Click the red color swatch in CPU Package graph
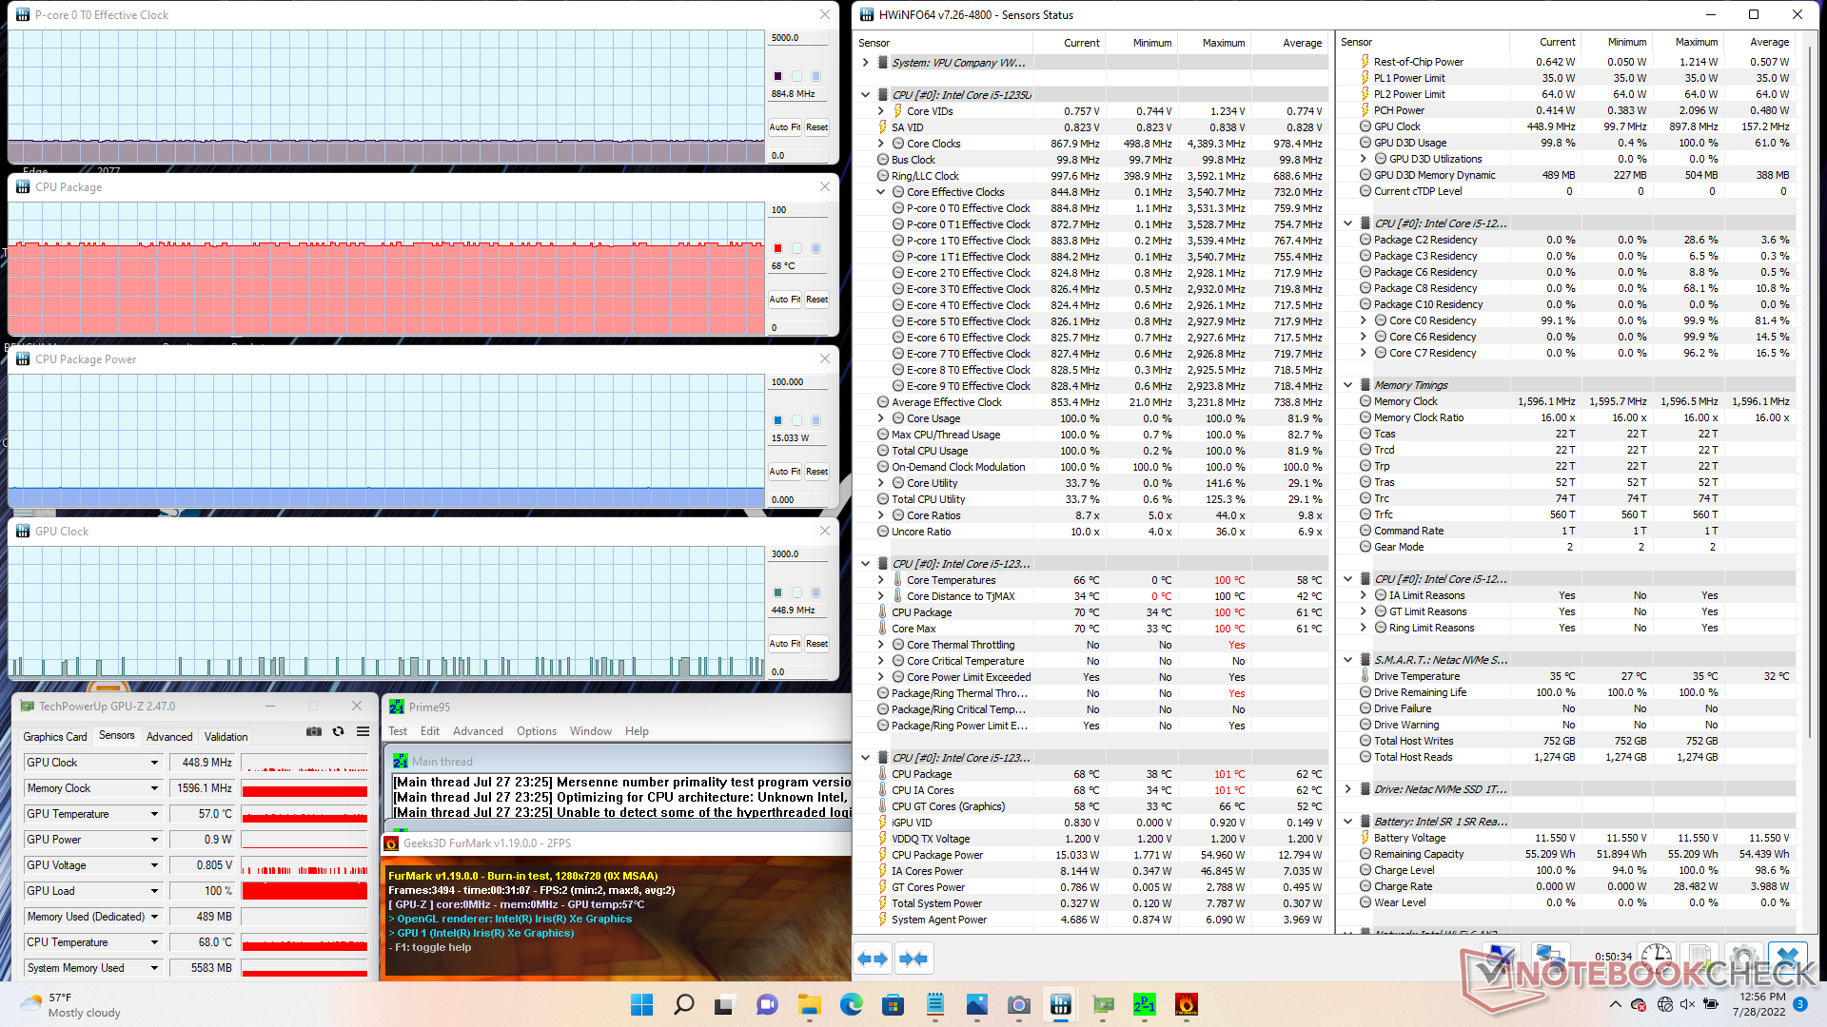Screen dimensions: 1827x1027 pos(777,248)
